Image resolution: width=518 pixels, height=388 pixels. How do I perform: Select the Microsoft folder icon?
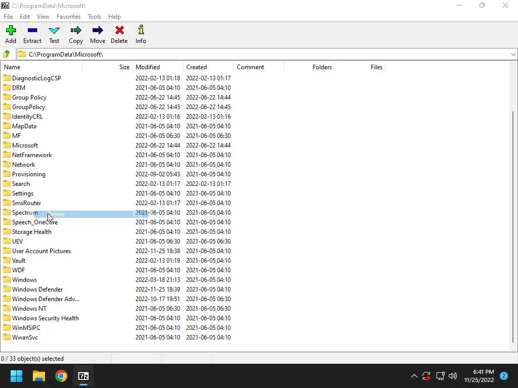pyautogui.click(x=7, y=145)
